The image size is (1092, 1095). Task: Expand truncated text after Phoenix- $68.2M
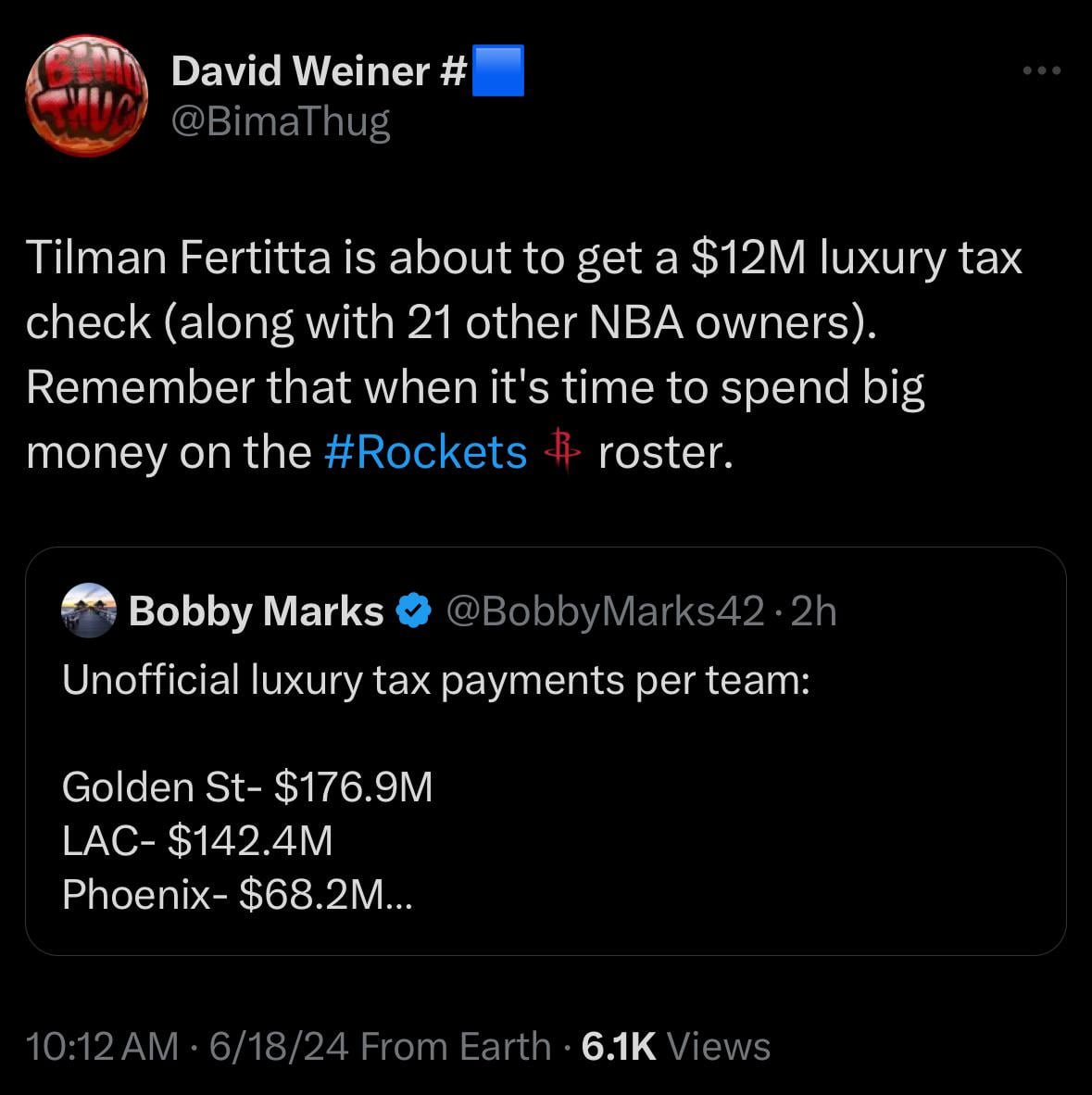(x=400, y=895)
